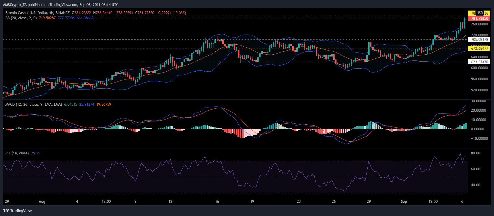Click the 20.00000 tick on the MACD axis

479,110
